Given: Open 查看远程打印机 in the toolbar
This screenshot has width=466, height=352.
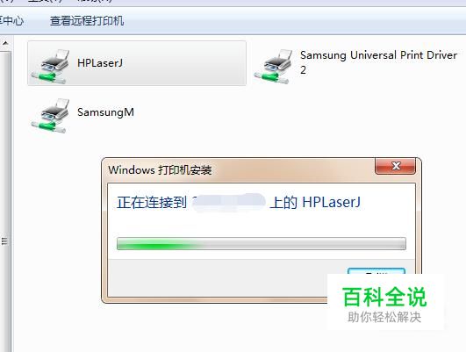Looking at the screenshot, I should [87, 21].
